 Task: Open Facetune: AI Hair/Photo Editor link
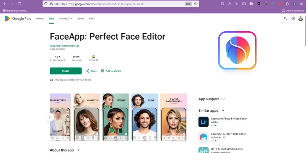tap(228, 134)
